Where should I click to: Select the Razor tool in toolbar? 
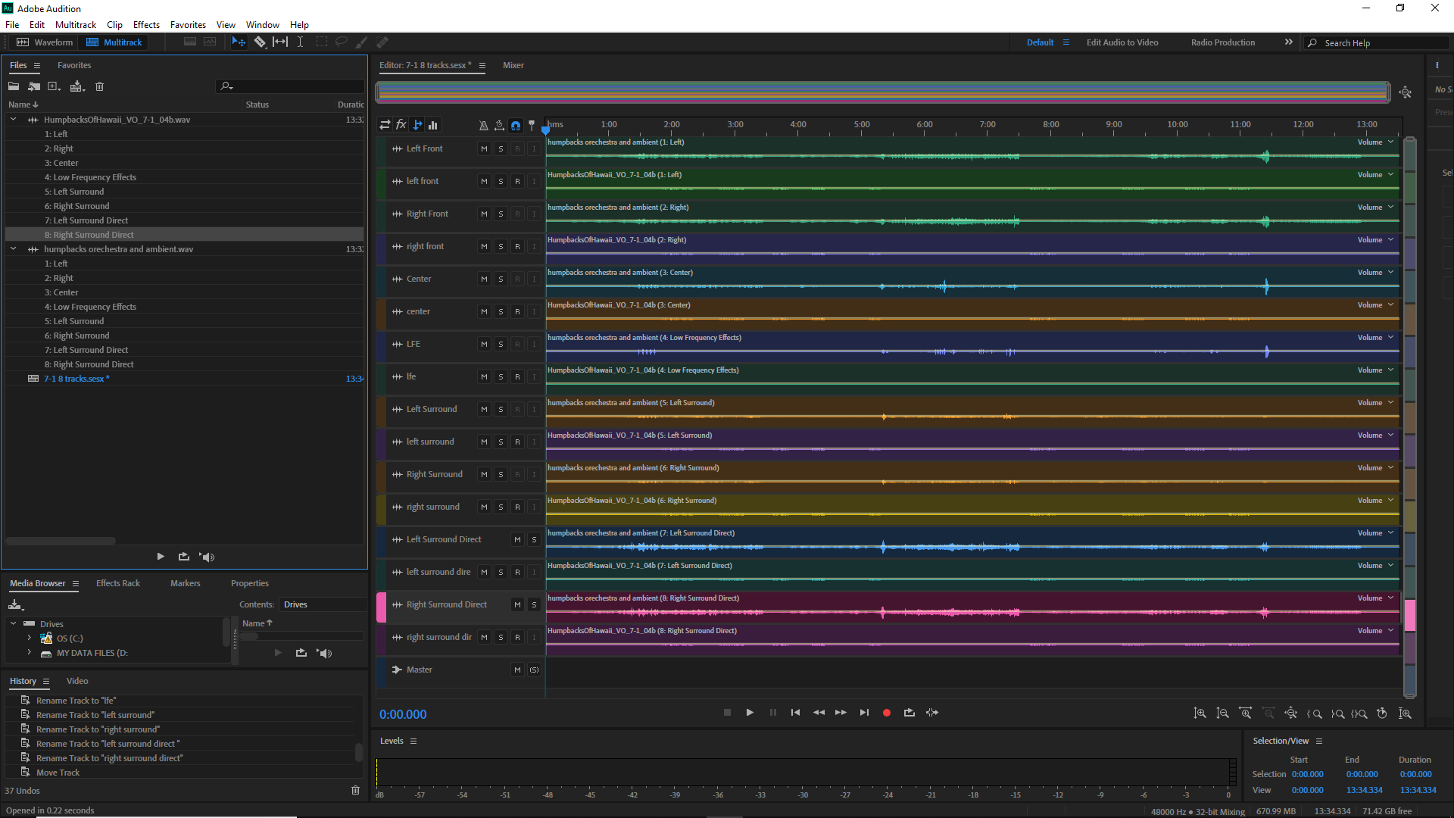260,42
